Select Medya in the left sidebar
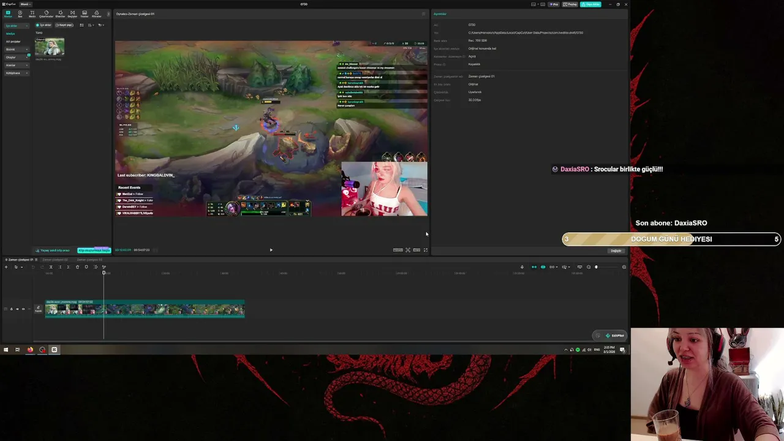The width and height of the screenshot is (784, 441). tap(10, 34)
